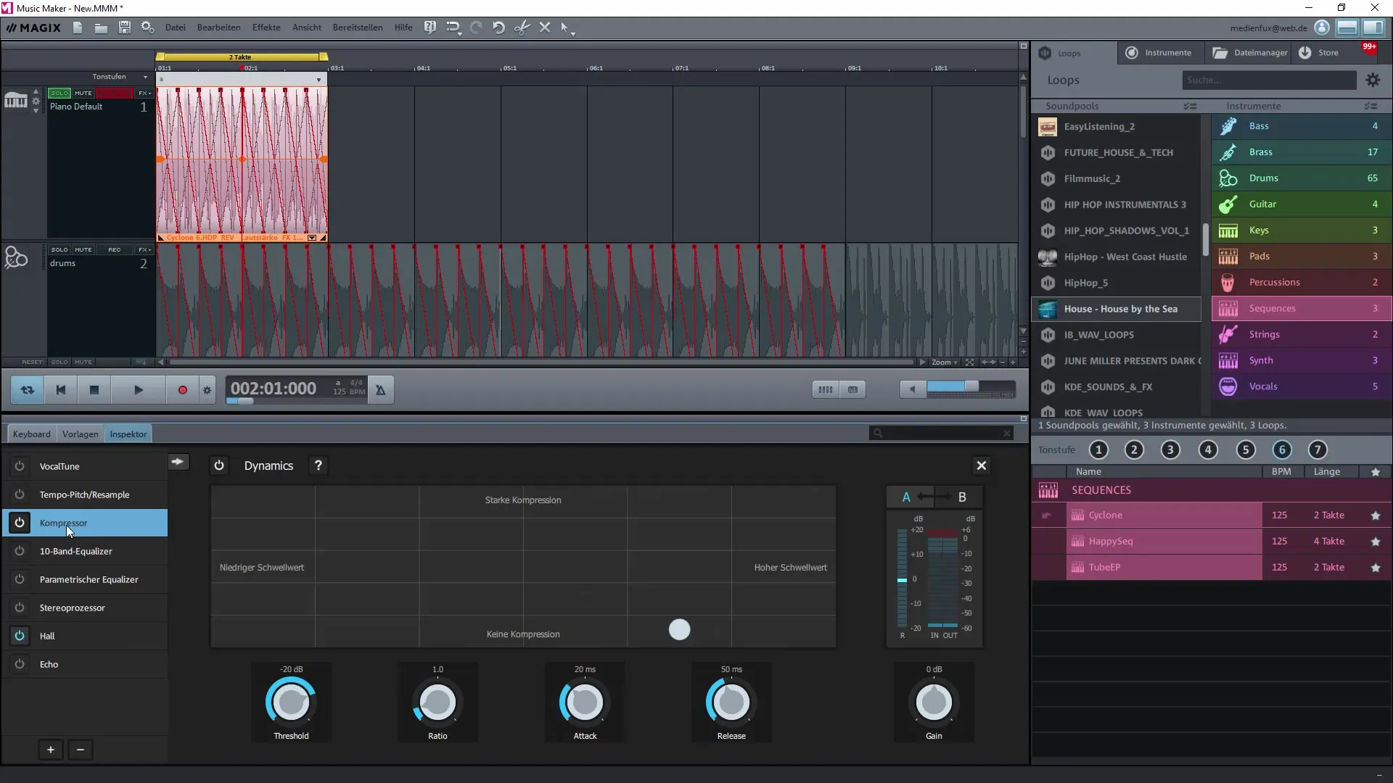Image resolution: width=1393 pixels, height=783 pixels.
Task: Select the Guitar instrument category
Action: pyautogui.click(x=1302, y=204)
